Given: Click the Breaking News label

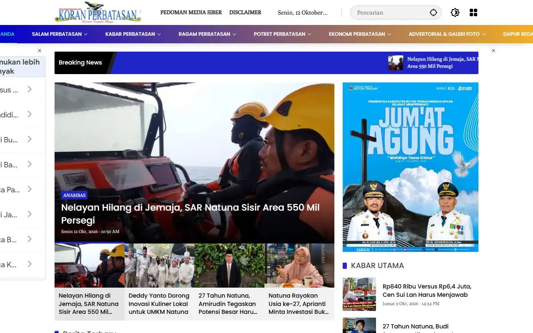Looking at the screenshot, I should click(x=80, y=62).
